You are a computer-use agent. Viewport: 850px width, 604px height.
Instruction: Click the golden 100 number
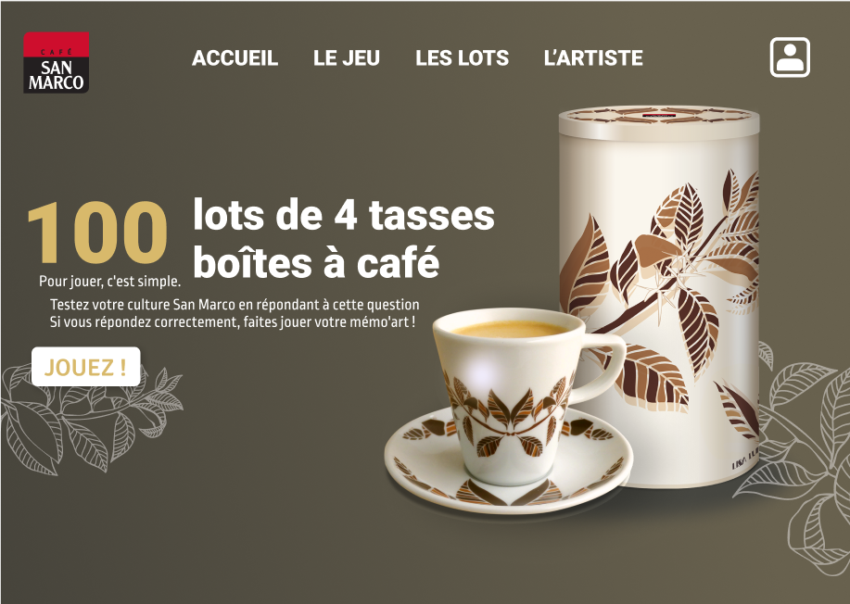[x=97, y=232]
